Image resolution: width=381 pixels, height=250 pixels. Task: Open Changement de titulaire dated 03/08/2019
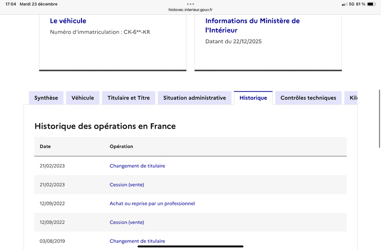137,241
